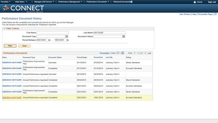Sort by the Name column header

(x=4, y=57)
